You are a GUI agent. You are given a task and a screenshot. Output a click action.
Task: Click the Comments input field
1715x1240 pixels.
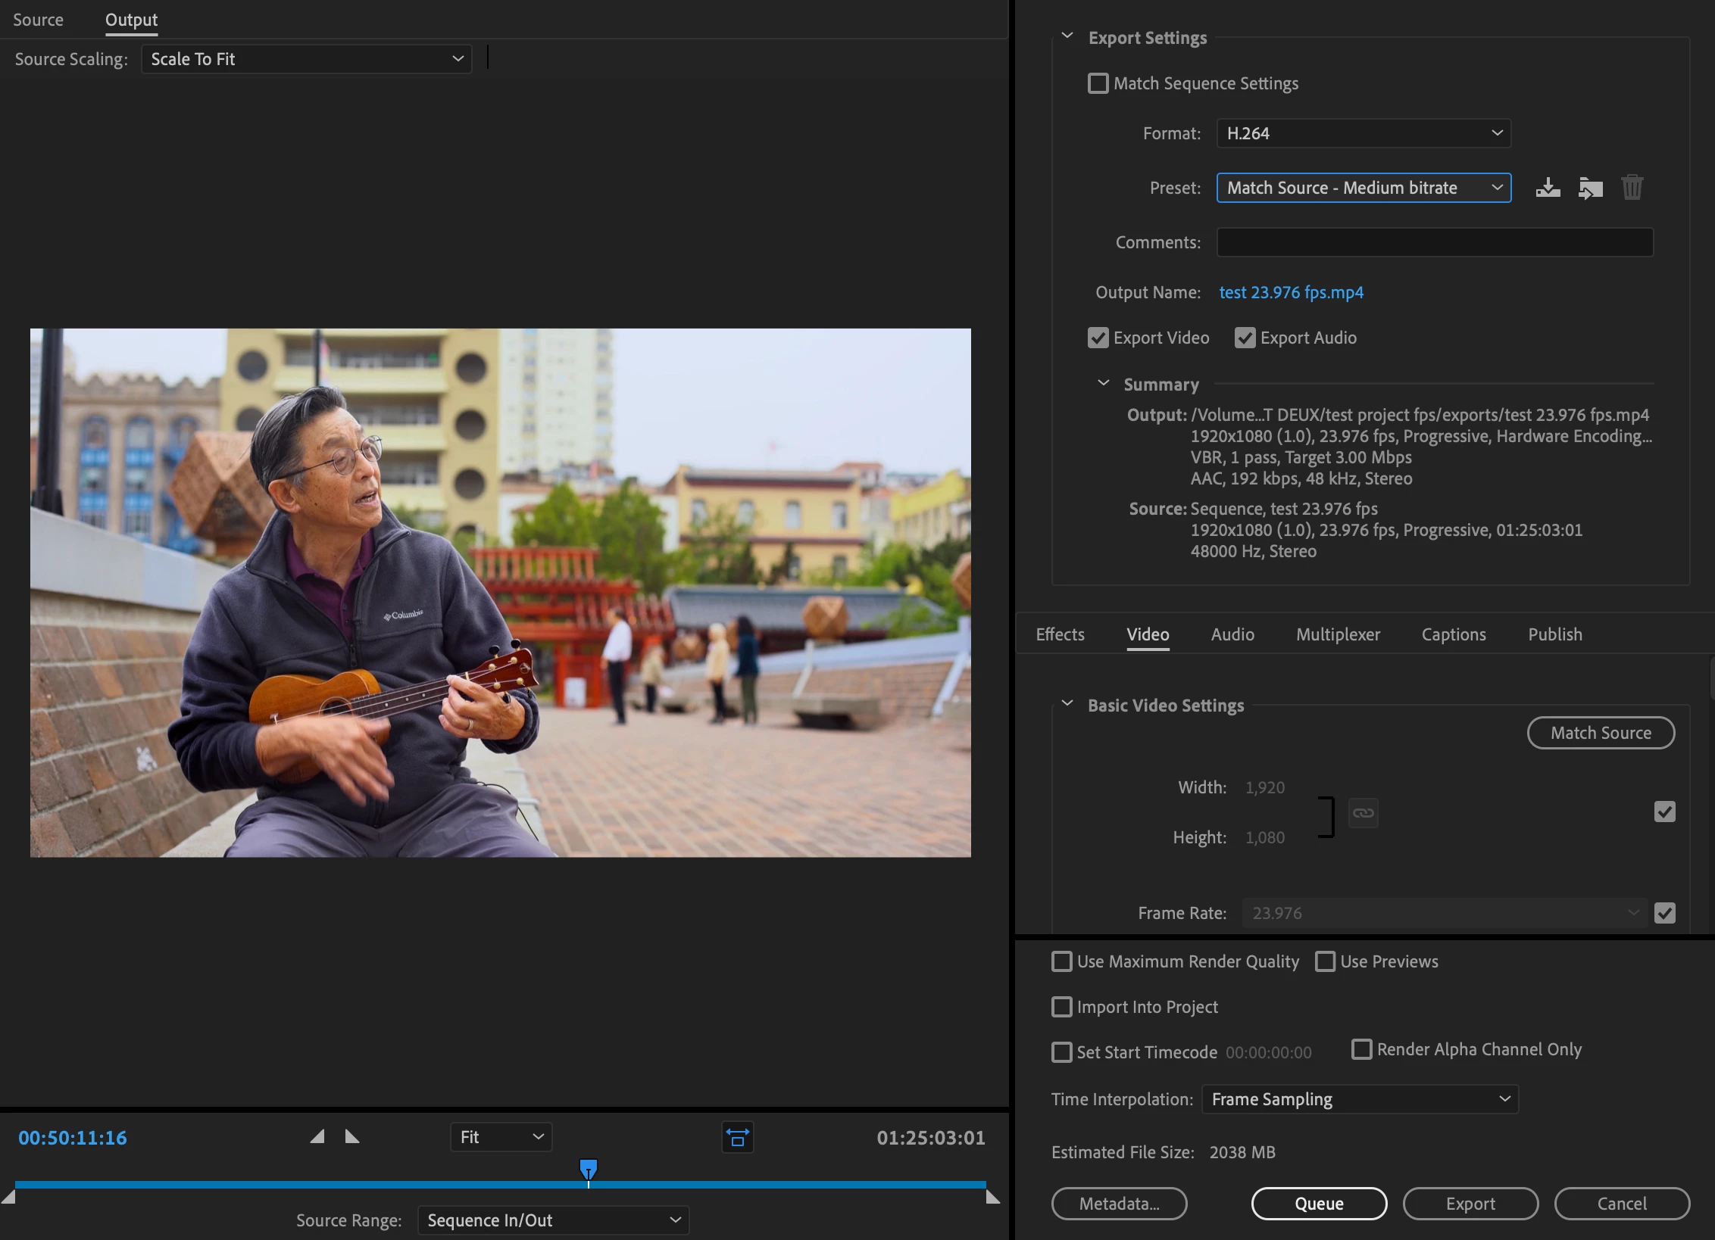tap(1434, 242)
